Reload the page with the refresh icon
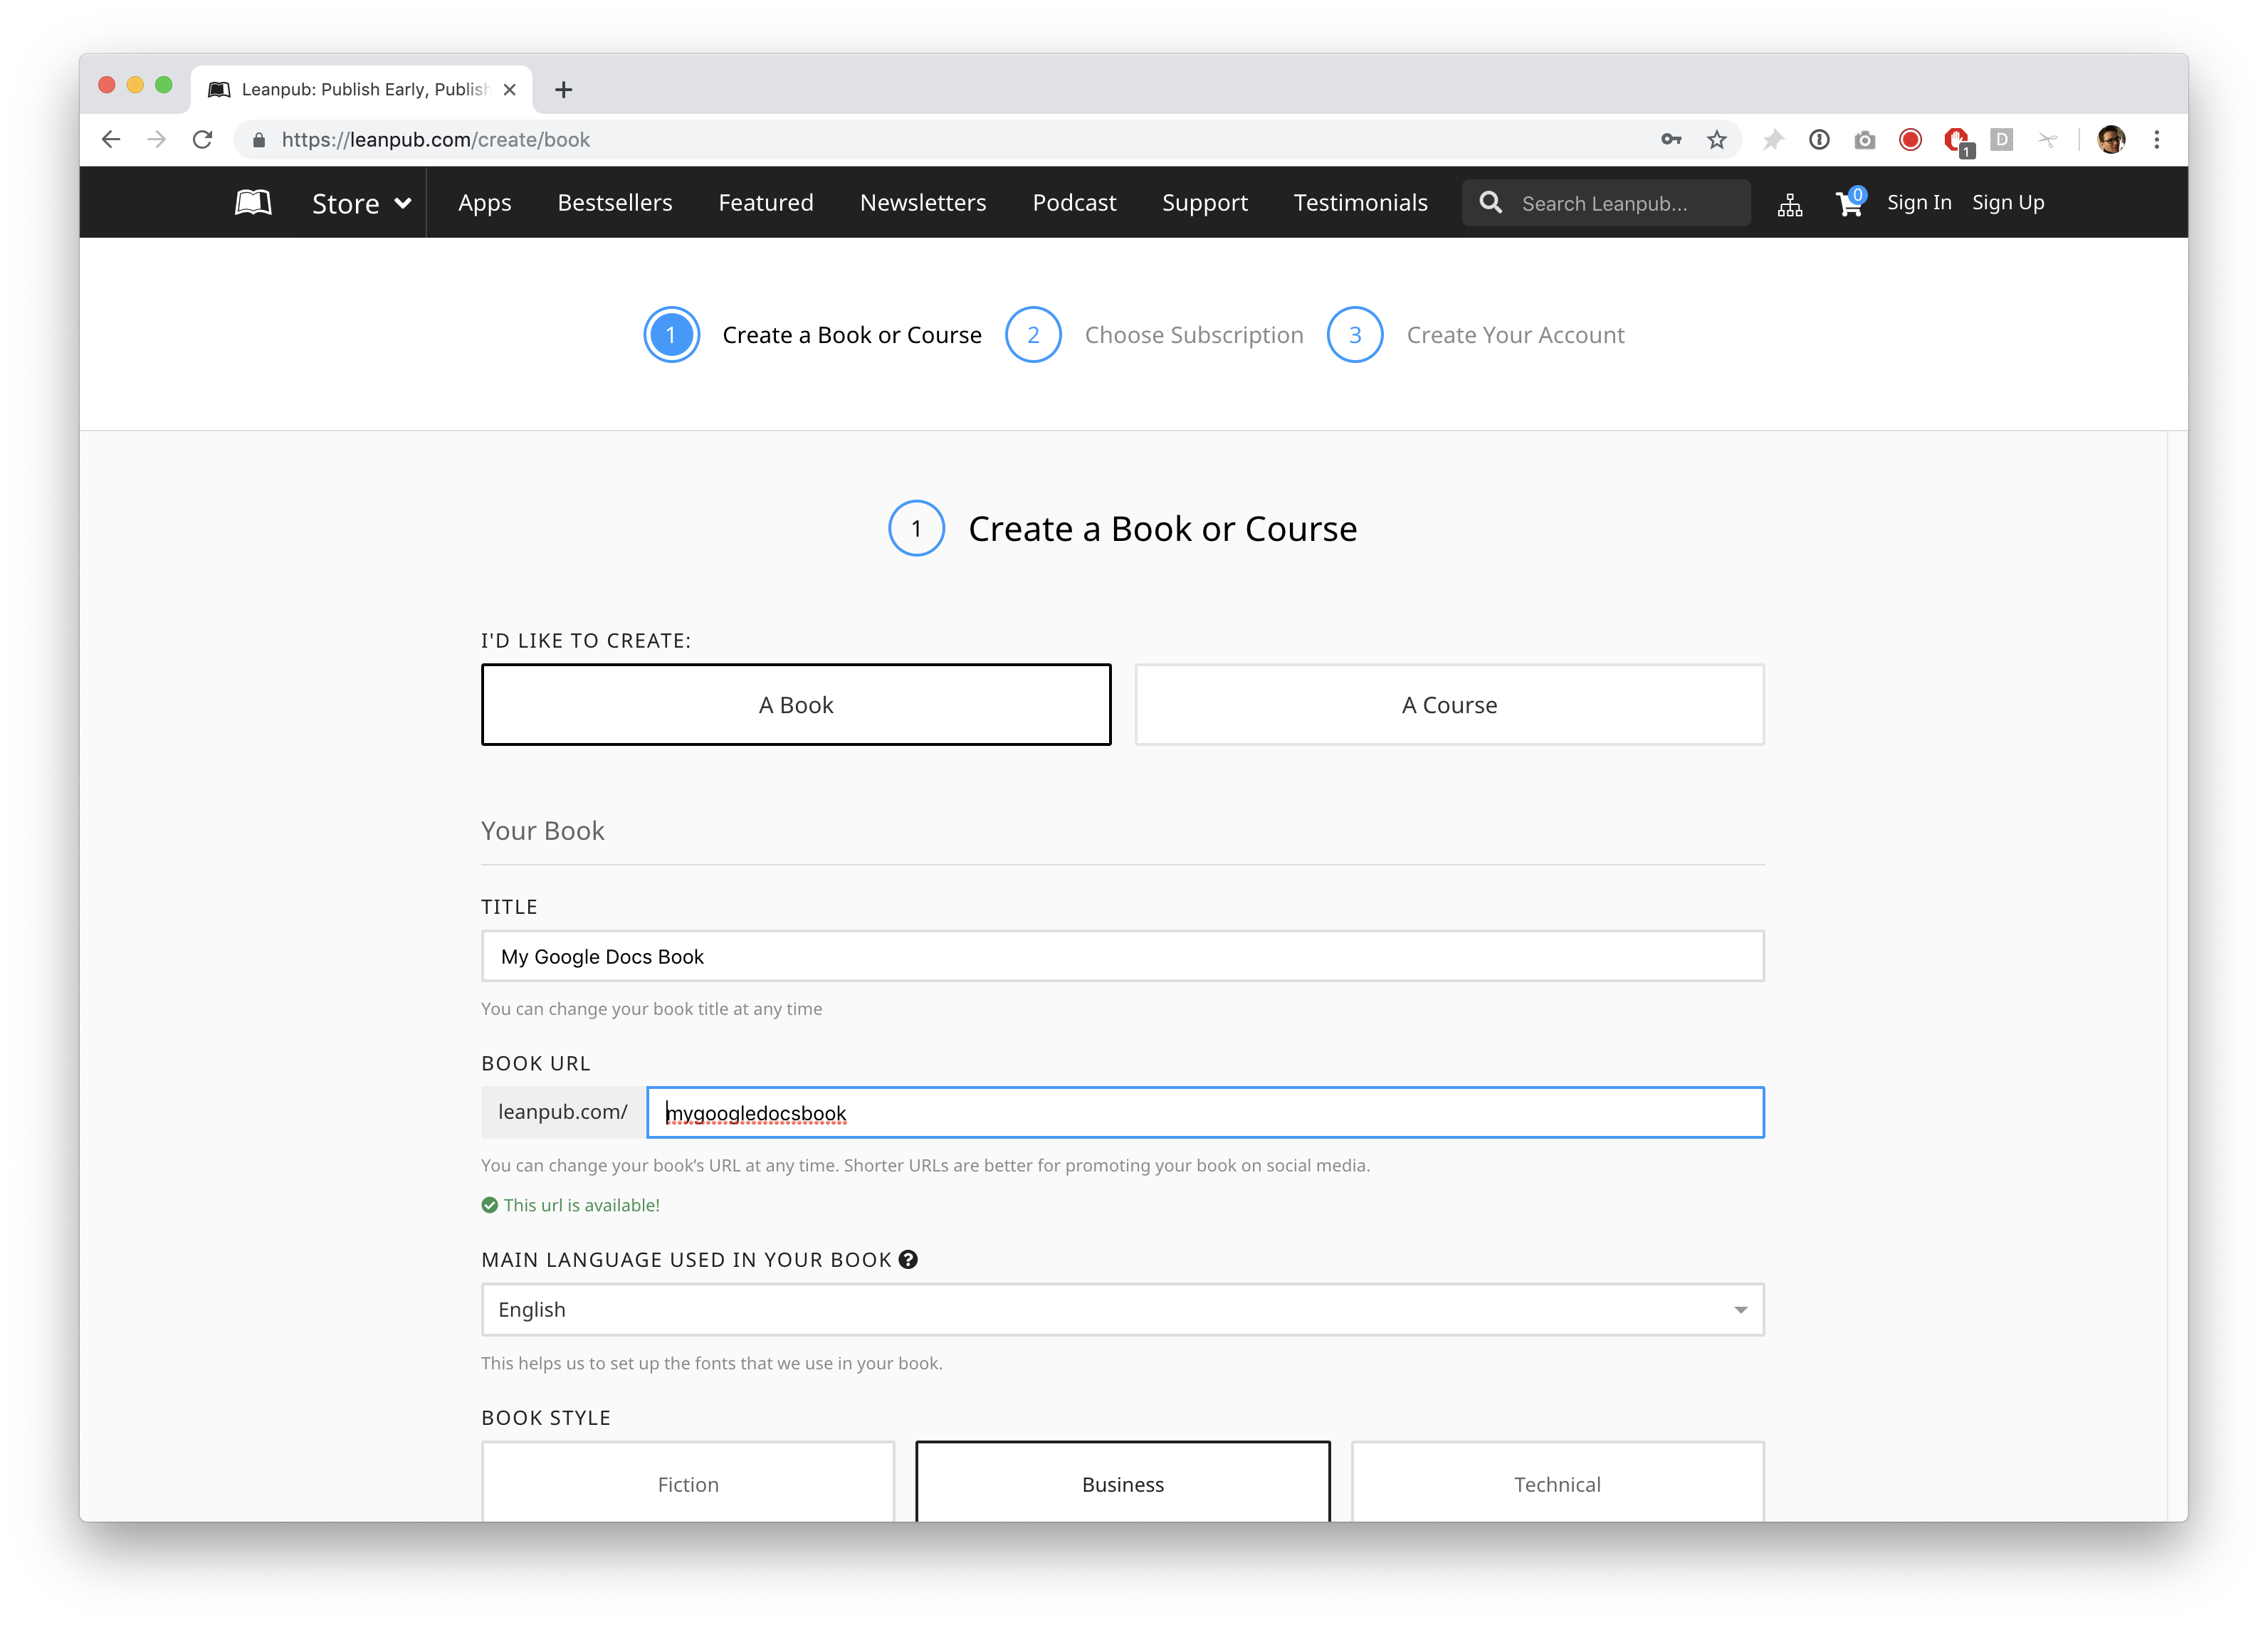This screenshot has height=1627, width=2268. pyautogui.click(x=202, y=140)
